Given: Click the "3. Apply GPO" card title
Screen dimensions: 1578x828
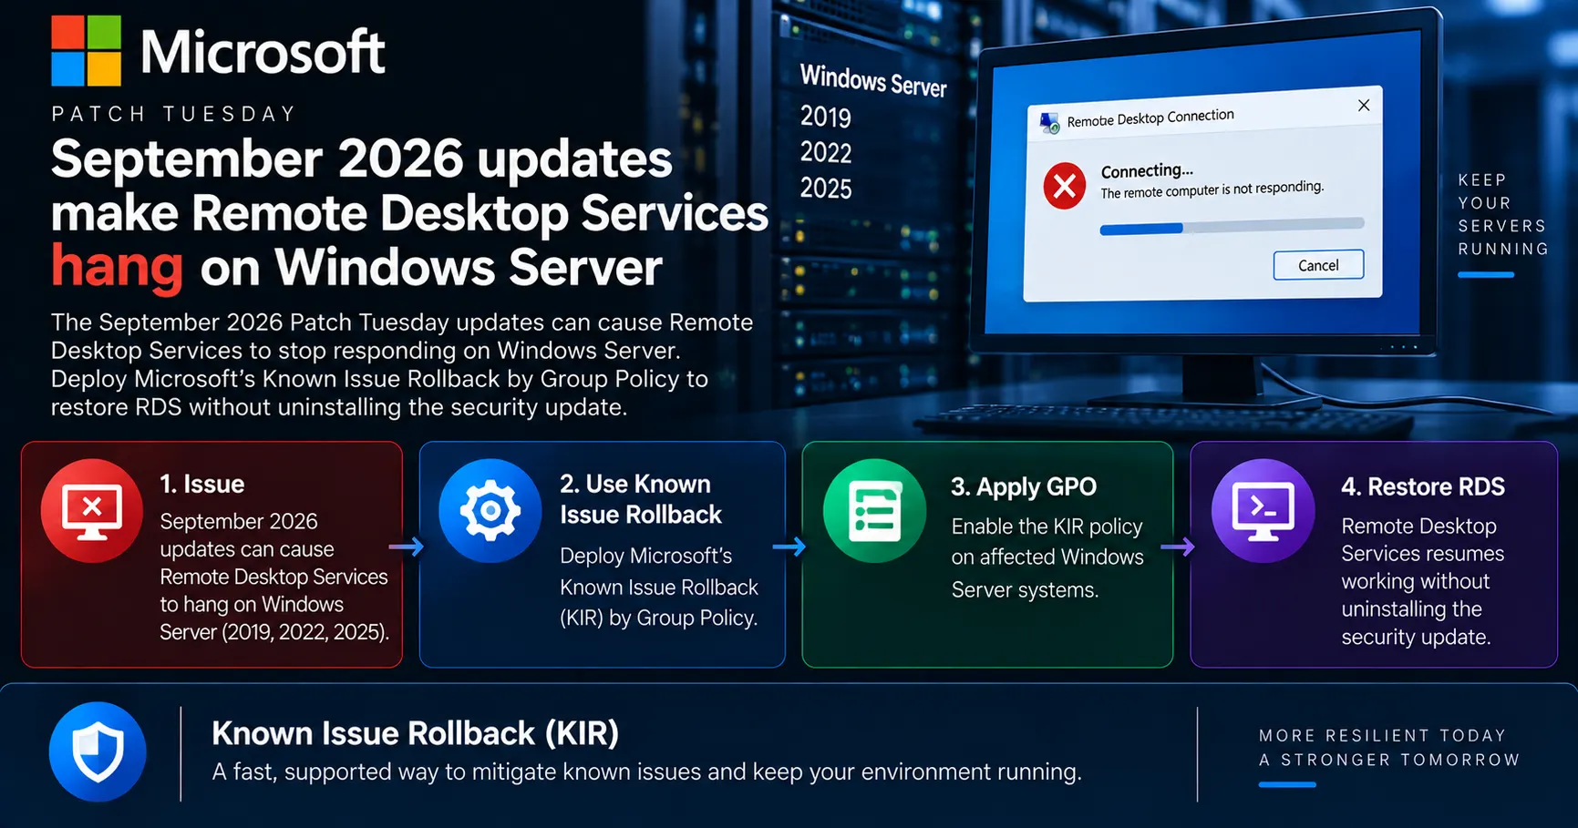Looking at the screenshot, I should [1024, 487].
